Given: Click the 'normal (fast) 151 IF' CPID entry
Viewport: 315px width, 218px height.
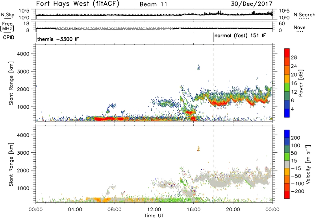Looking at the screenshot, I should pyautogui.click(x=240, y=35).
